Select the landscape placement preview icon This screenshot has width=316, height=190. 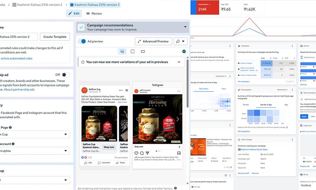(x=143, y=51)
